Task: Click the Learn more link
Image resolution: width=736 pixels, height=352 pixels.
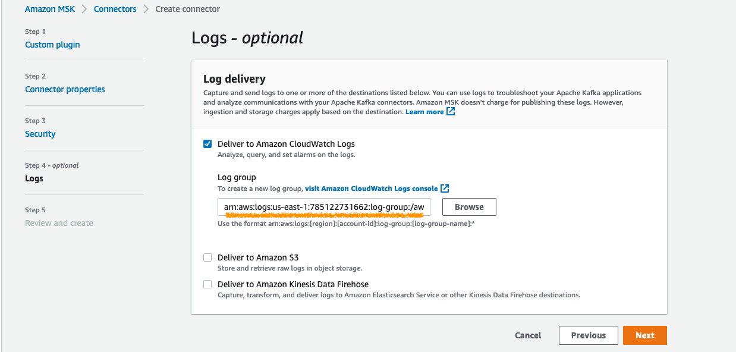Action: click(x=424, y=112)
